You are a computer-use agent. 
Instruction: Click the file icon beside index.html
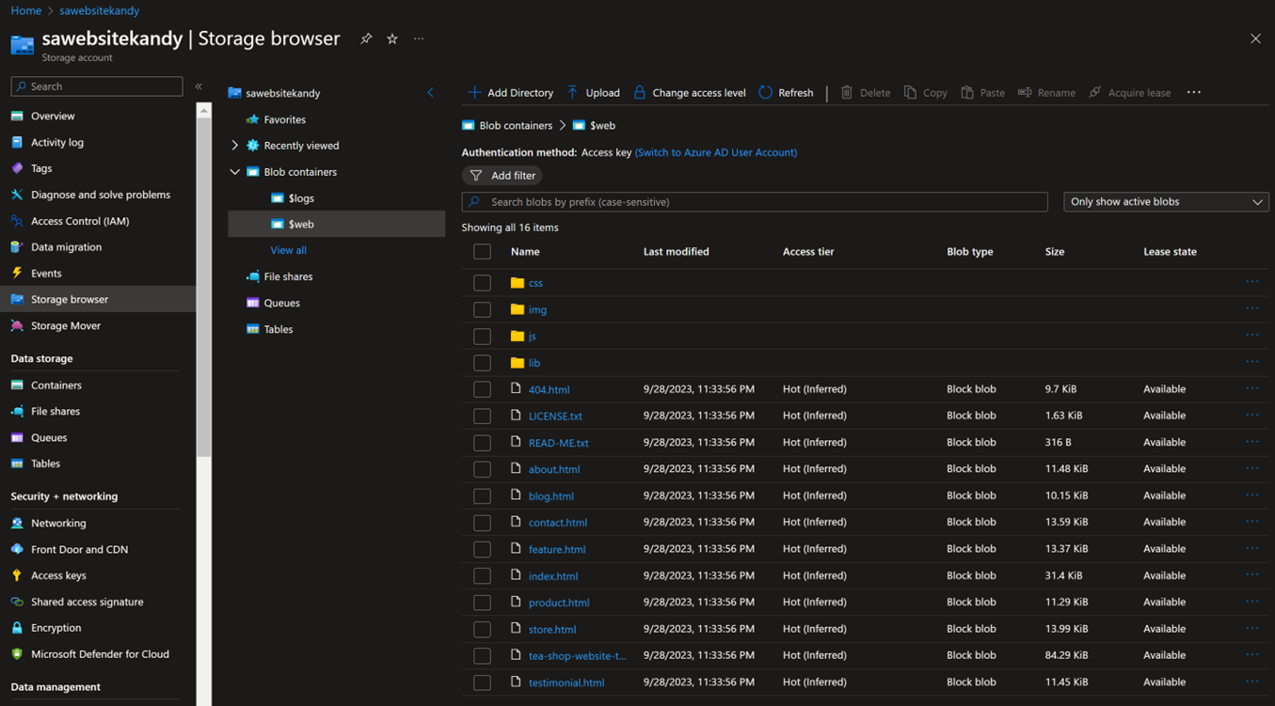pos(516,575)
